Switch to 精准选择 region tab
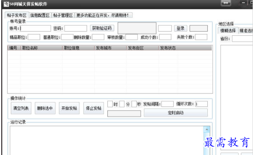 (x=246, y=30)
